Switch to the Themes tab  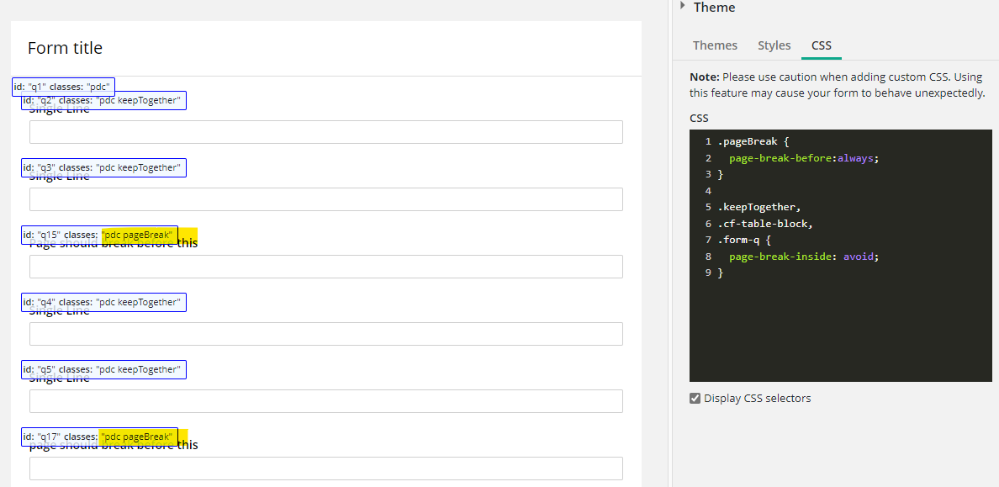715,45
